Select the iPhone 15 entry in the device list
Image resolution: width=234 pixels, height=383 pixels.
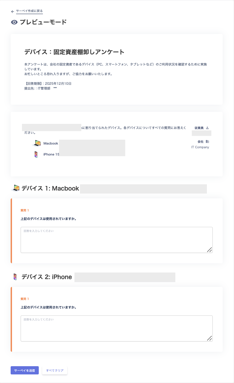pyautogui.click(x=51, y=154)
